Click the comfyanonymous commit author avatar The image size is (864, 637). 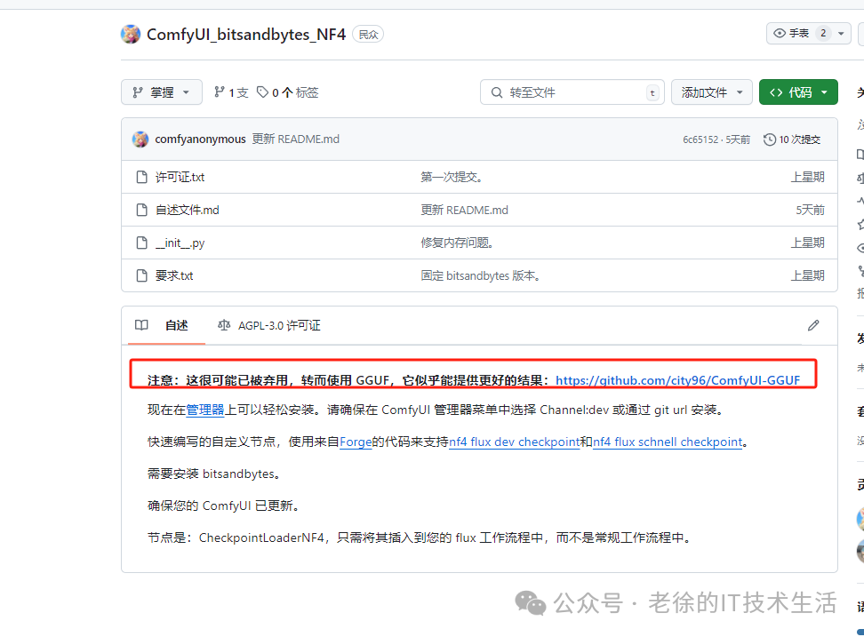(140, 139)
